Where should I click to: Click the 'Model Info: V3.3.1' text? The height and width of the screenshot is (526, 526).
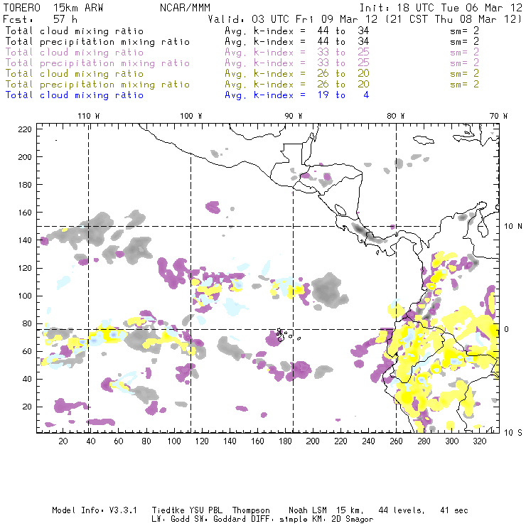point(95,510)
